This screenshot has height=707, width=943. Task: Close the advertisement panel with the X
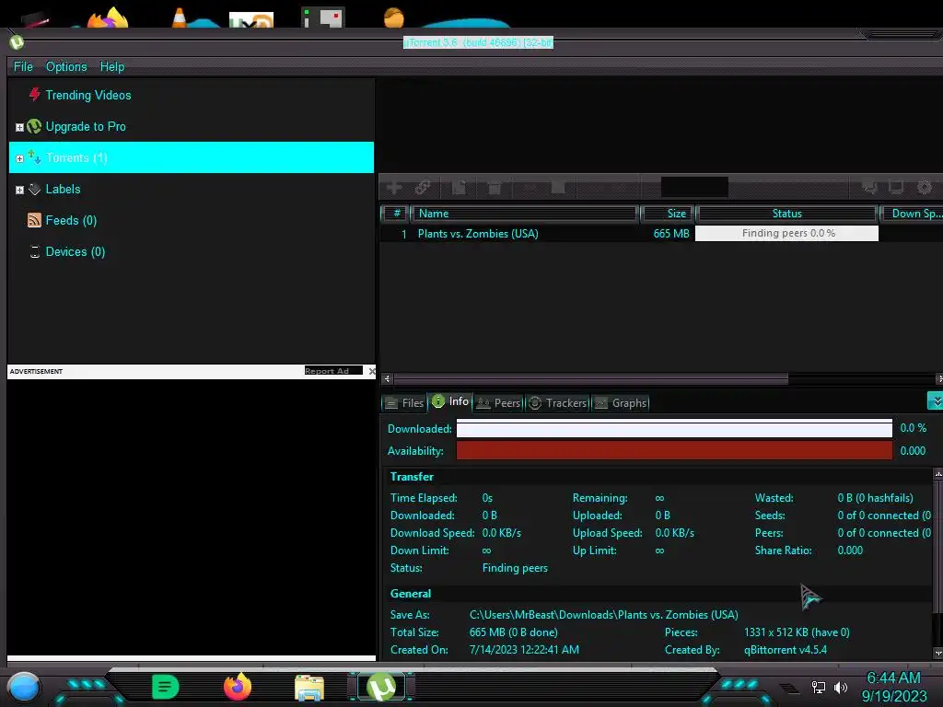pos(372,371)
